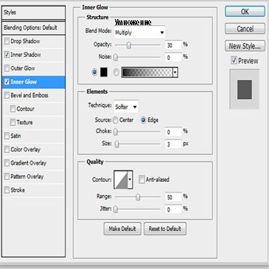269x269 pixels.
Task: Click the glow gradient preview bar
Action: click(147, 72)
